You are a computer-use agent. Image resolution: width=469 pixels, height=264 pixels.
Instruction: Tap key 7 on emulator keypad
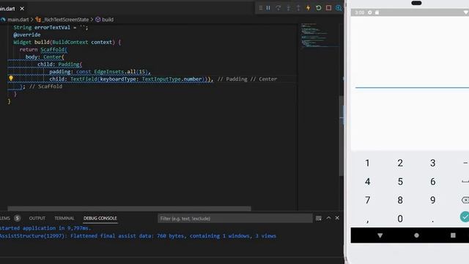(368, 200)
